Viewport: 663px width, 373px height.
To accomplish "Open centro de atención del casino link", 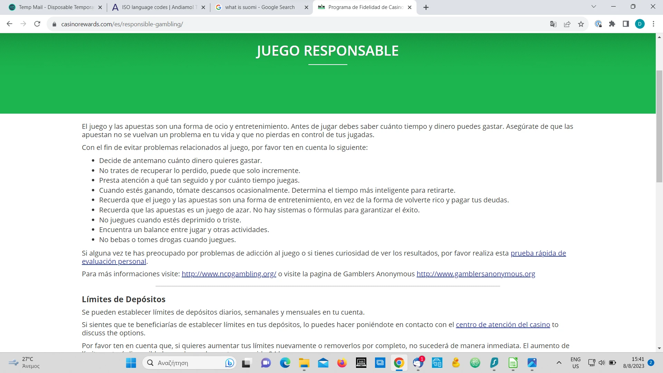I will click(503, 325).
